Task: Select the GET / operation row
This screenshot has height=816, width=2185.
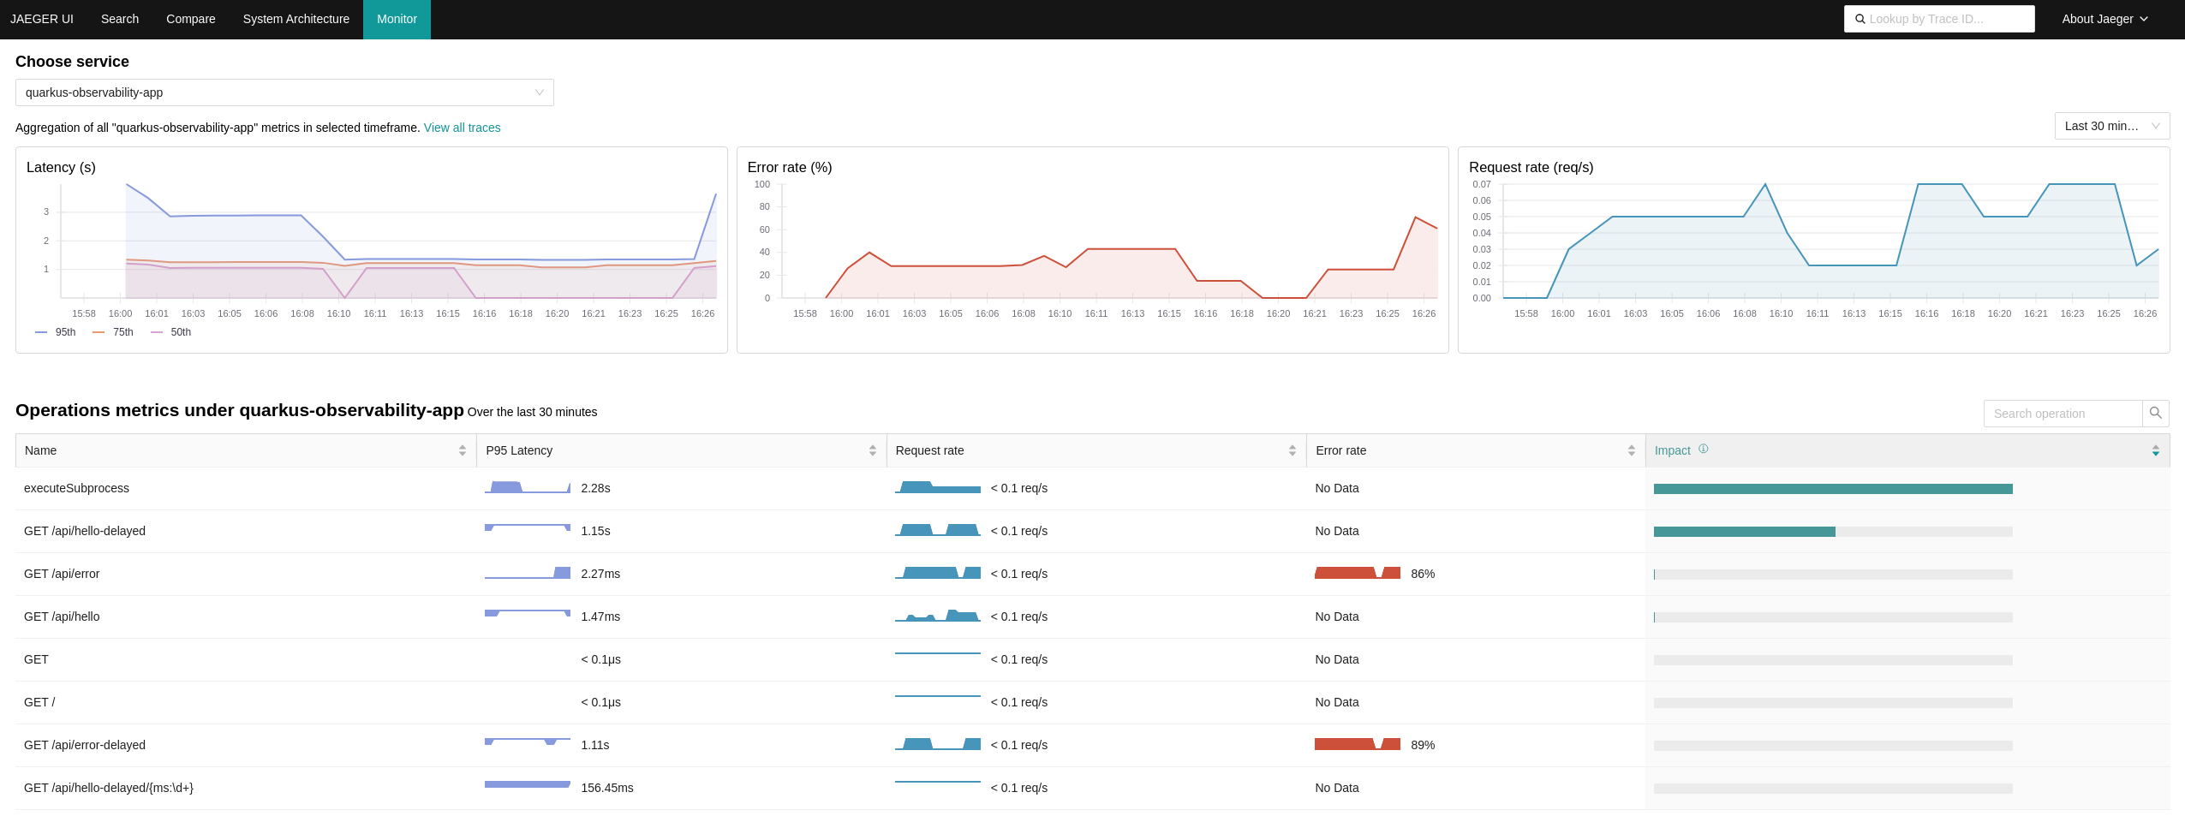Action: pos(1092,702)
